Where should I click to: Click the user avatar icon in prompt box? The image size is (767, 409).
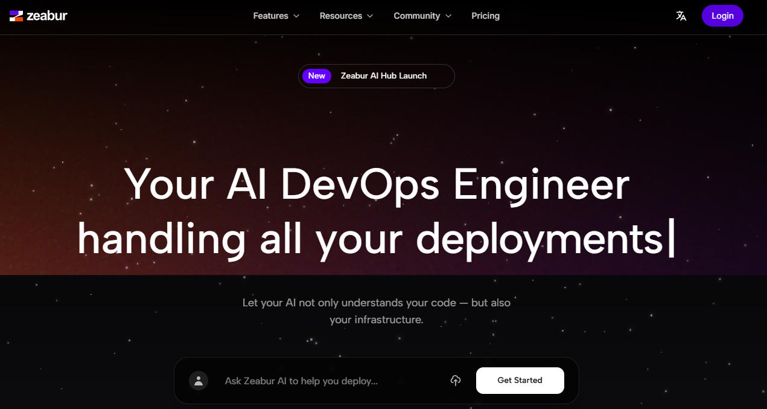tap(199, 380)
